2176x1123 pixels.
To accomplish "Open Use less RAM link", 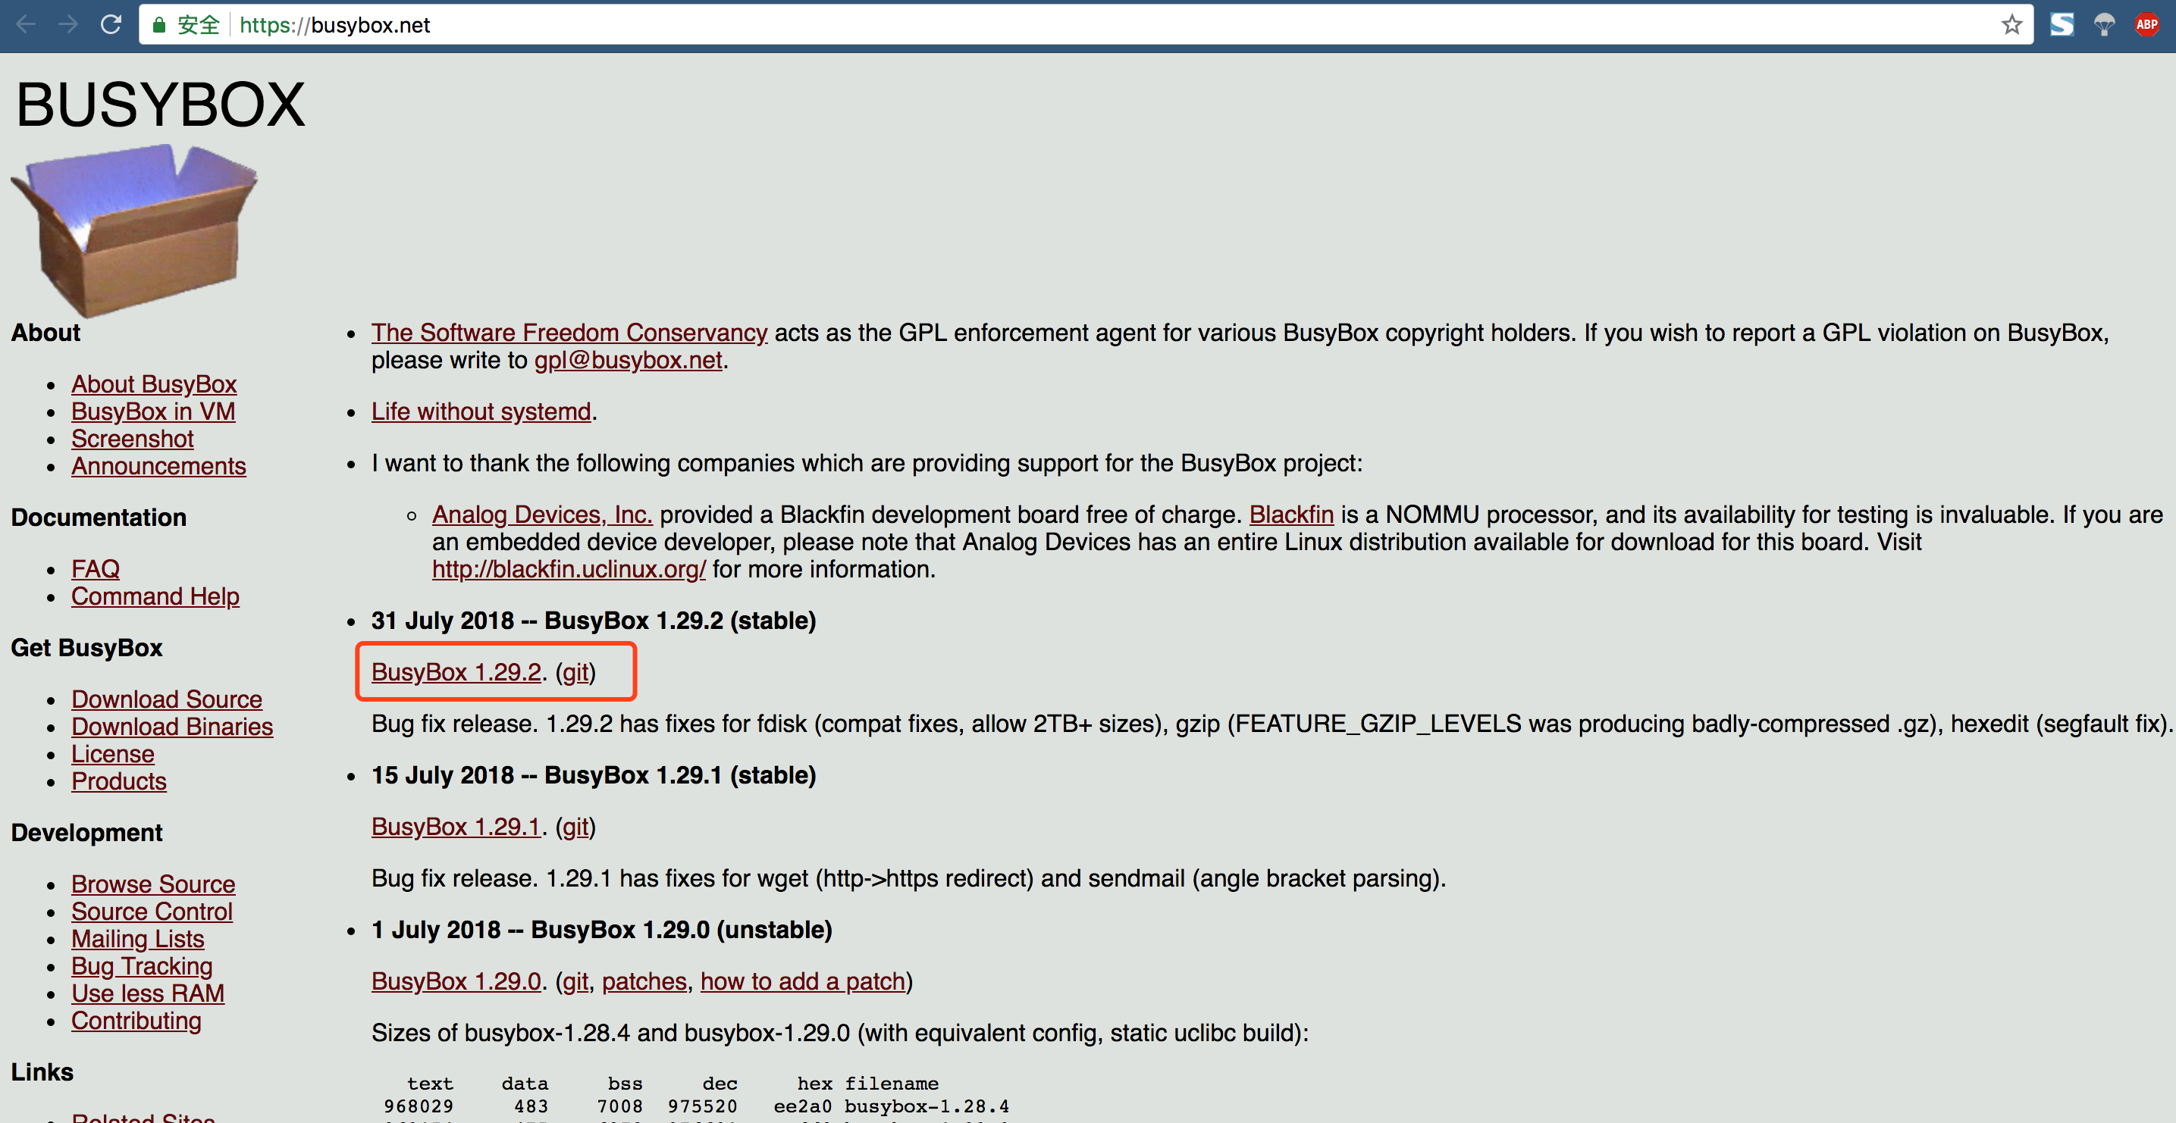I will [x=148, y=993].
